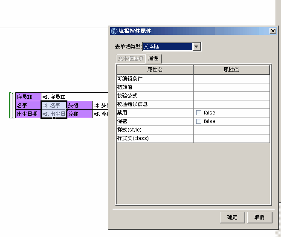Click the 属性名 column header
The height and width of the screenshot is (237, 281).
point(155,70)
